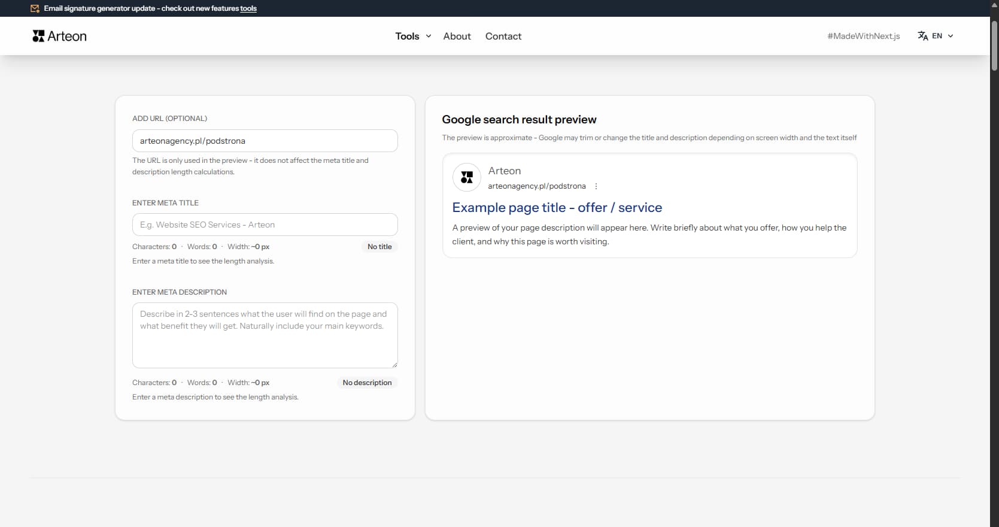The height and width of the screenshot is (527, 999).
Task: Click the page vertical scrollbar
Action: pos(994,46)
